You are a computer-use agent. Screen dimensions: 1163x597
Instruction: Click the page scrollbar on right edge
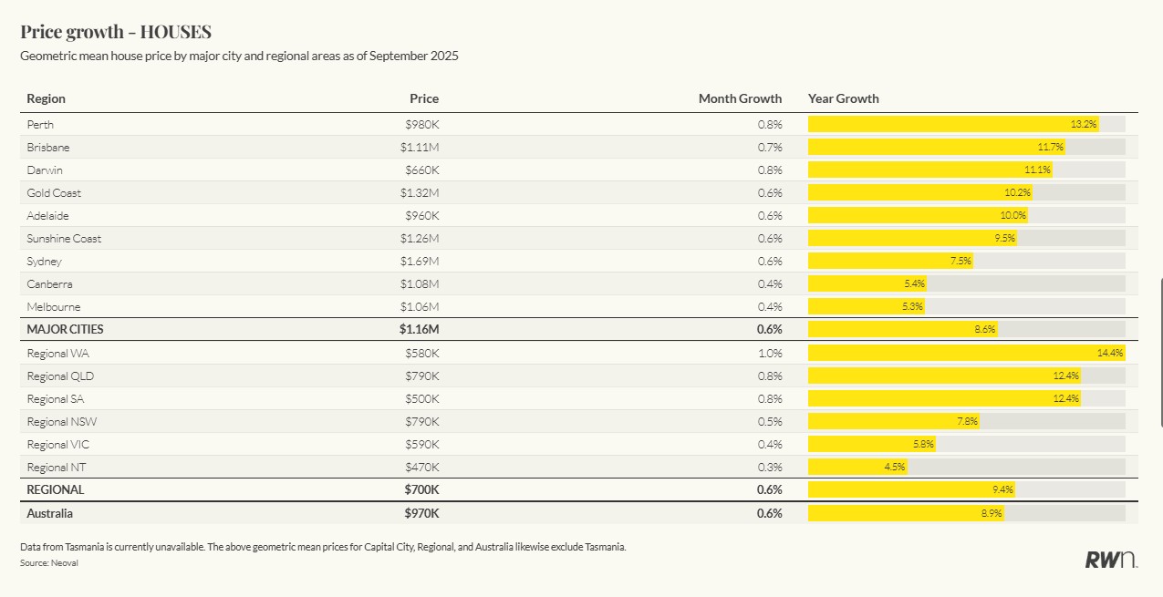[x=1160, y=352]
